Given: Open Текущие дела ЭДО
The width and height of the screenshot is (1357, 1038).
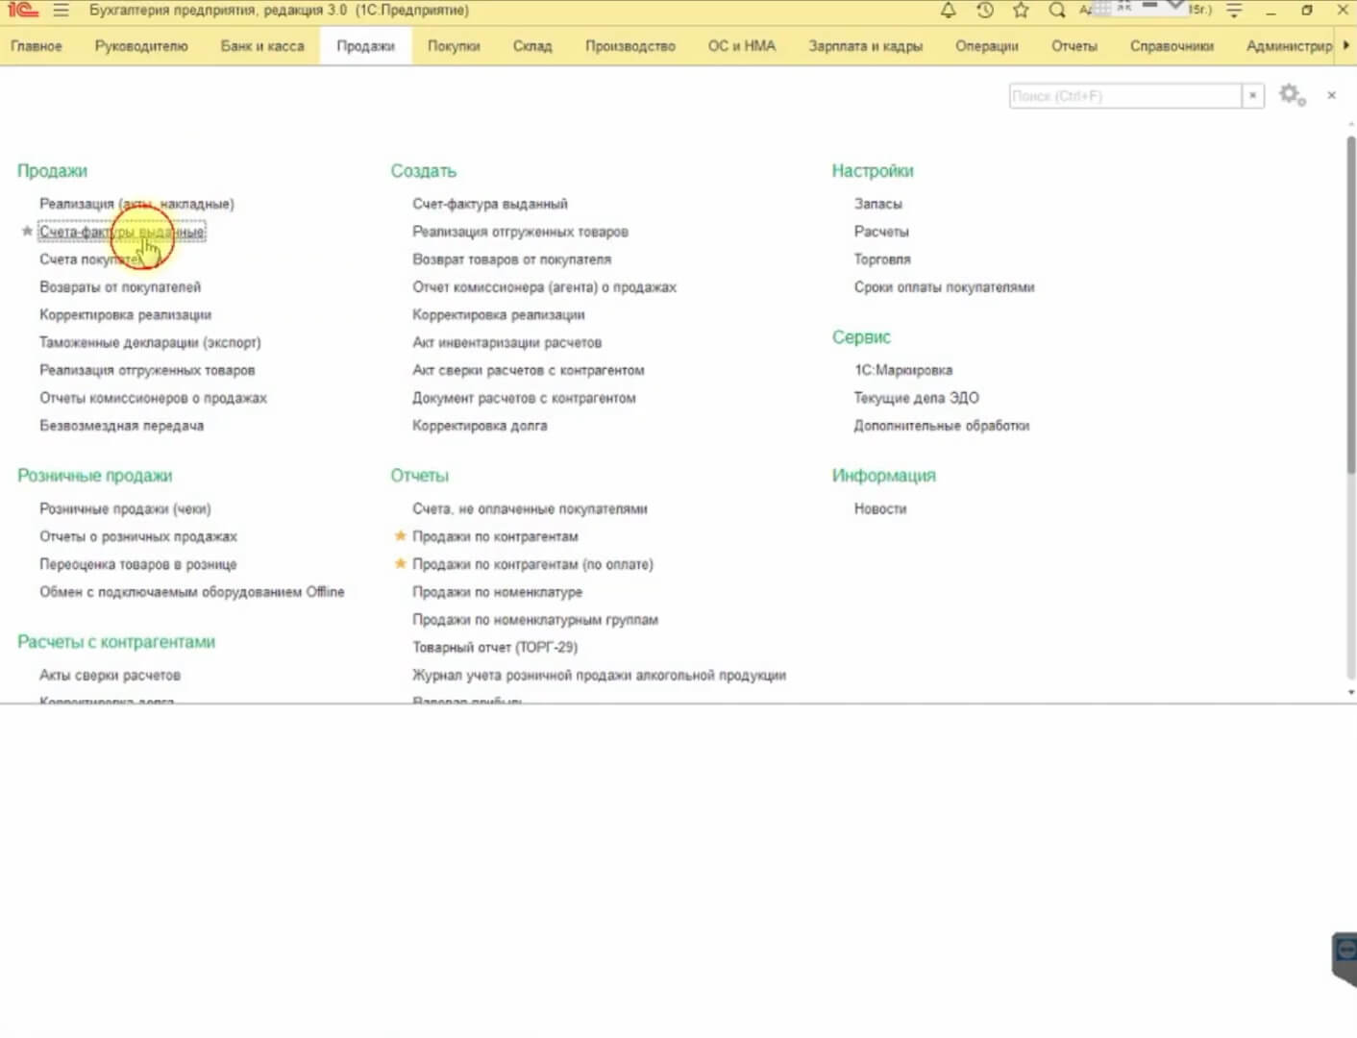Looking at the screenshot, I should point(917,398).
